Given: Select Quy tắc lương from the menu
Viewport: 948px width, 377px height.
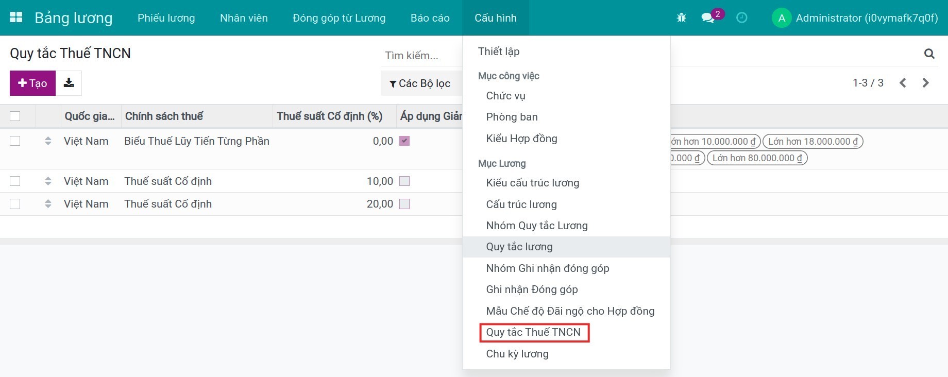Looking at the screenshot, I should tap(519, 247).
